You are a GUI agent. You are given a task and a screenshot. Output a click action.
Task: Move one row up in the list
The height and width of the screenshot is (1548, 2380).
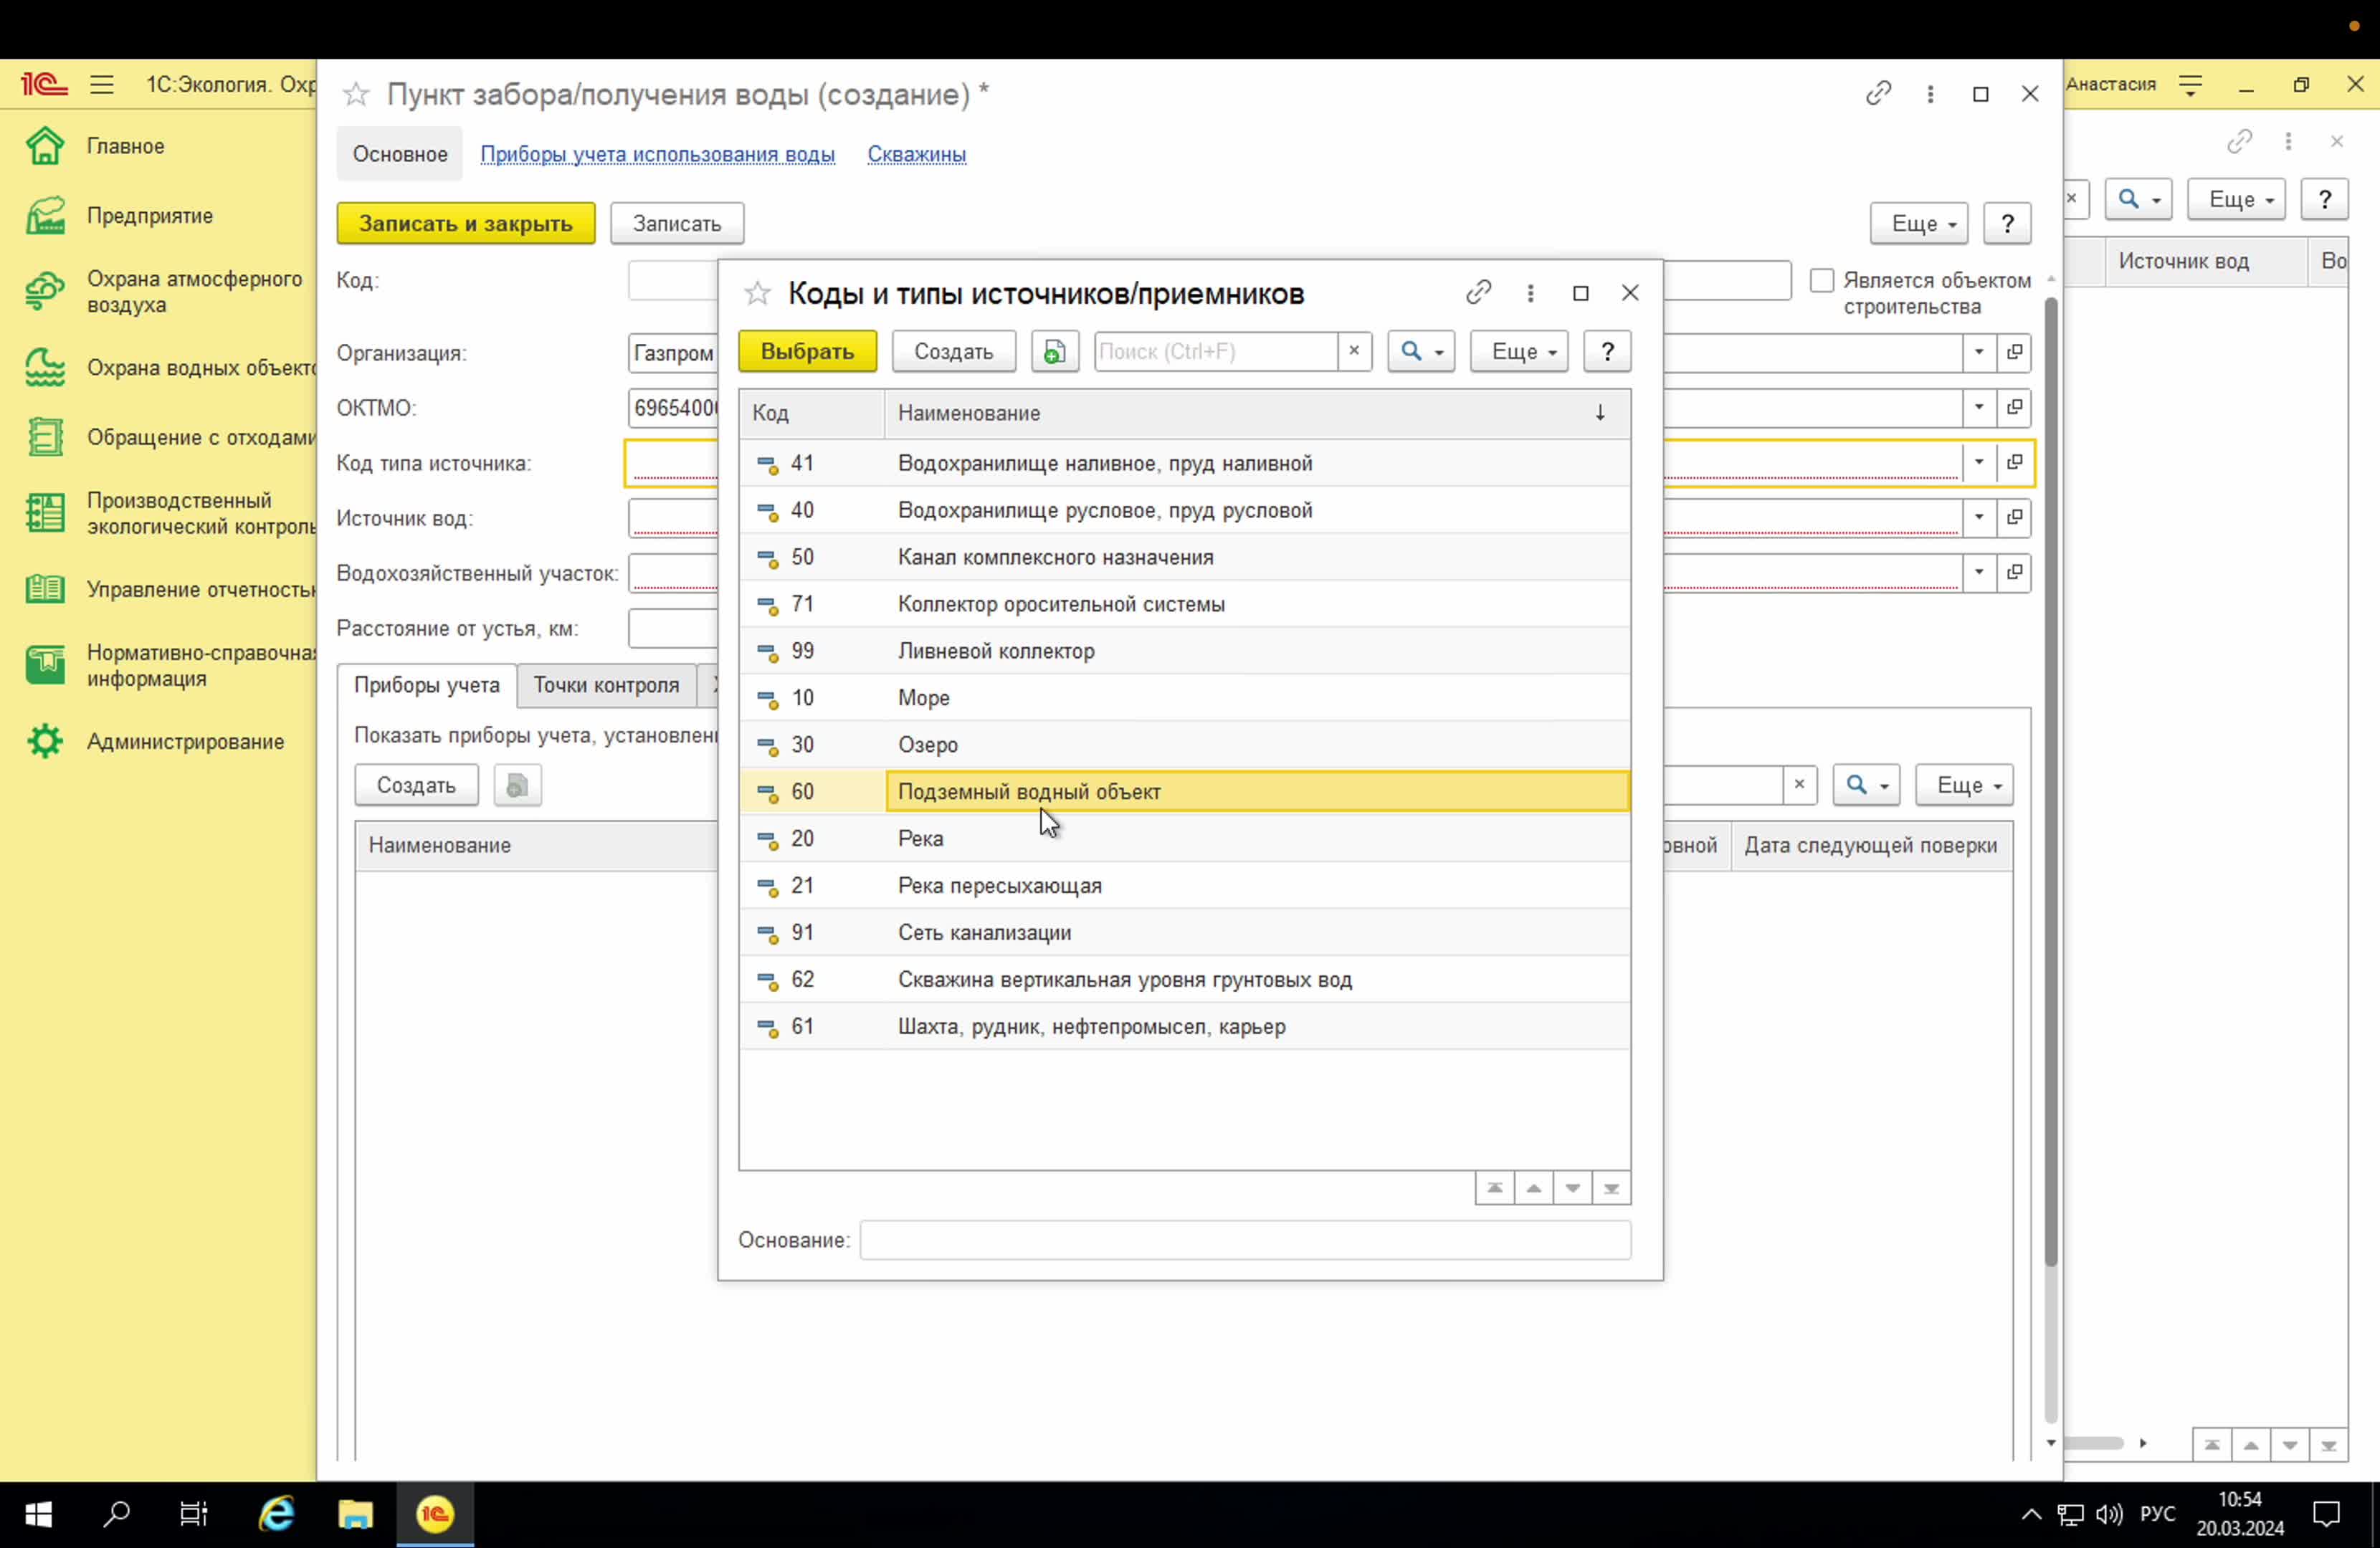tap(1533, 1188)
